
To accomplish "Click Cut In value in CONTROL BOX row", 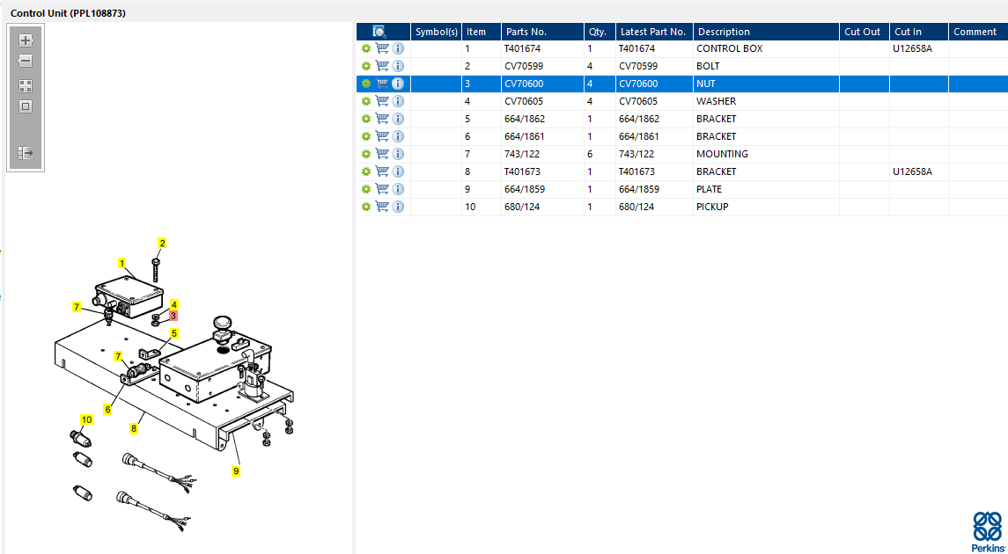I will [x=919, y=48].
